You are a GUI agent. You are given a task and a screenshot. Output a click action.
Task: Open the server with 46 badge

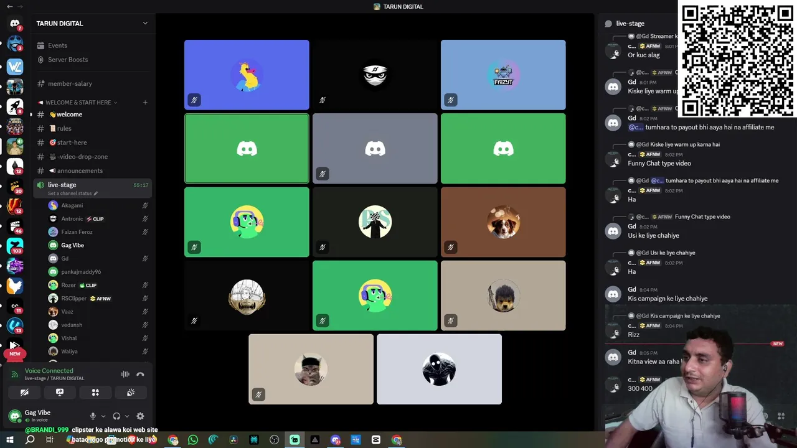(x=15, y=226)
